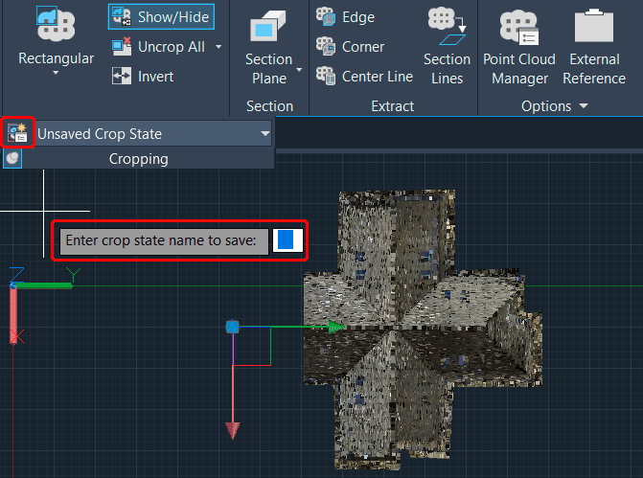This screenshot has width=643, height=478.
Task: Select the Section Plane tool
Action: pyautogui.click(x=268, y=47)
